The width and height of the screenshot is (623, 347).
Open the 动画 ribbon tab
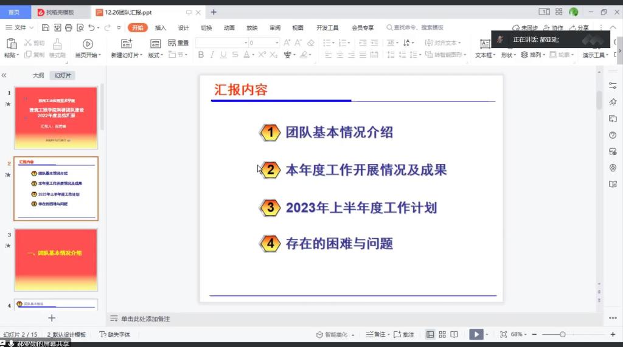pos(229,27)
